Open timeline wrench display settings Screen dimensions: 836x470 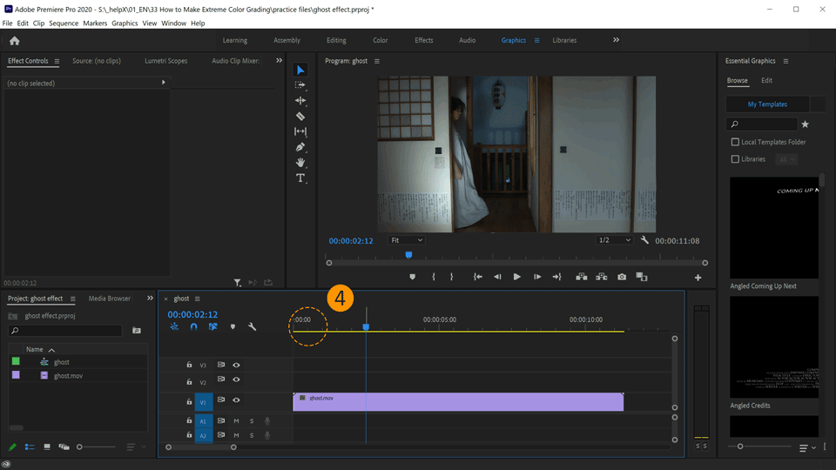252,327
